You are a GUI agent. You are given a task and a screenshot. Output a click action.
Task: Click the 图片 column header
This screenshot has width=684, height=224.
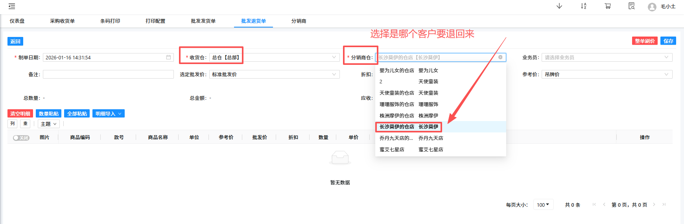point(44,137)
